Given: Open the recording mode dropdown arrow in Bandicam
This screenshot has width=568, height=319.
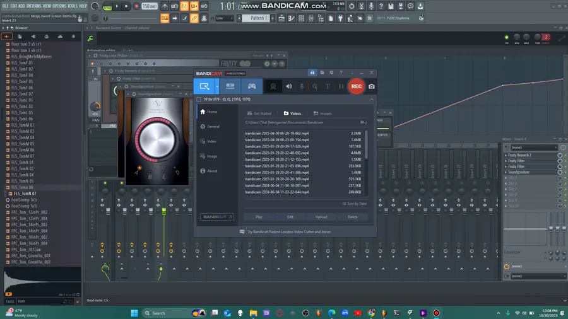Looking at the screenshot, I should pyautogui.click(x=217, y=86).
